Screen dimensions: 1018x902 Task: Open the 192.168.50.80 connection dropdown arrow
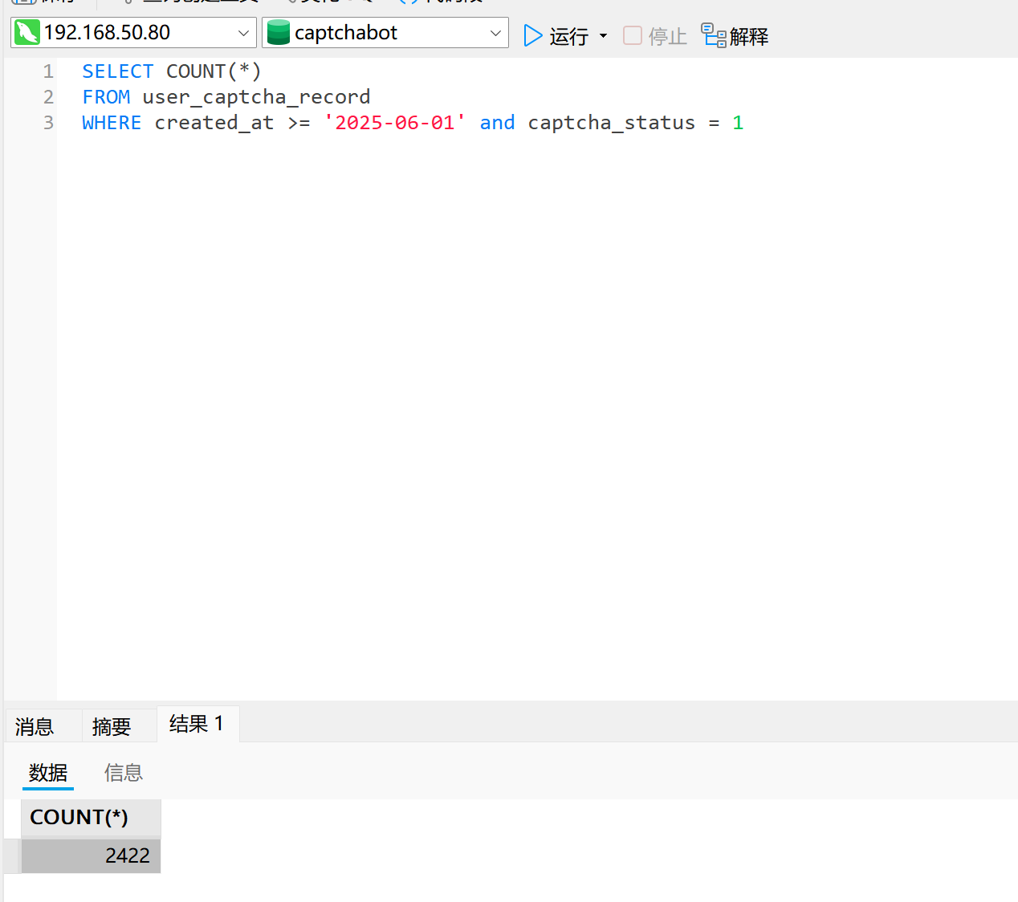click(243, 33)
